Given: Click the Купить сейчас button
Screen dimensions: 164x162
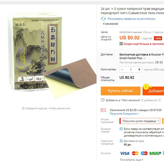Looking at the screenshot, I should (x=121, y=91).
